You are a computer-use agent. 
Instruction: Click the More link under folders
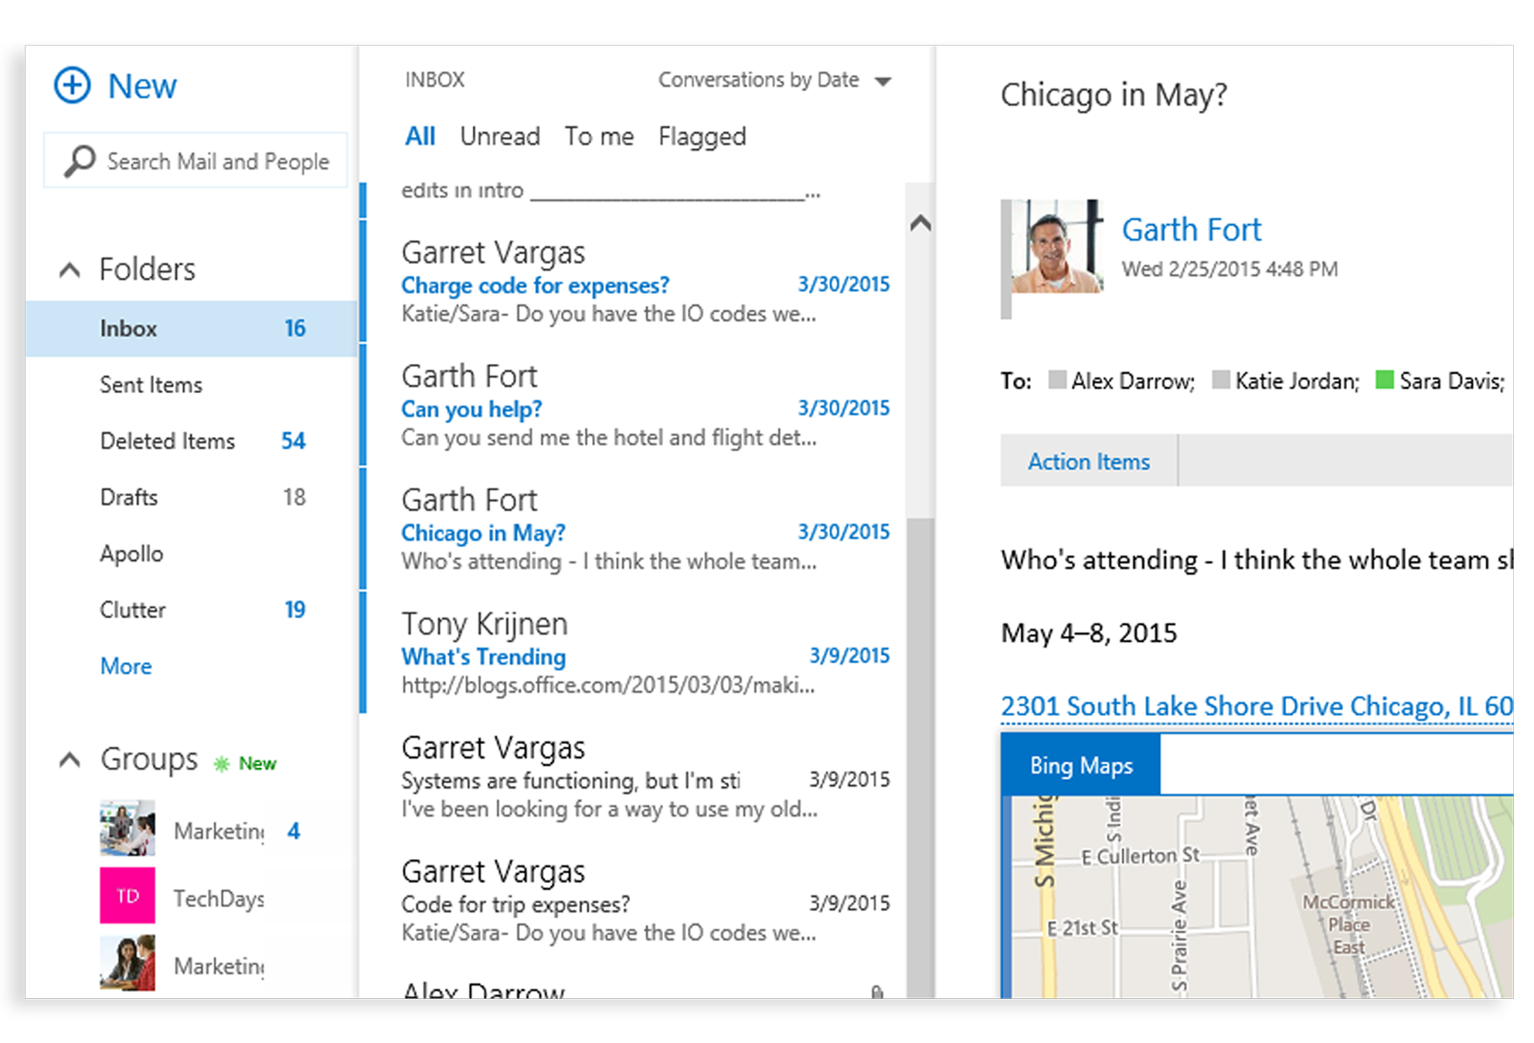[x=126, y=666]
